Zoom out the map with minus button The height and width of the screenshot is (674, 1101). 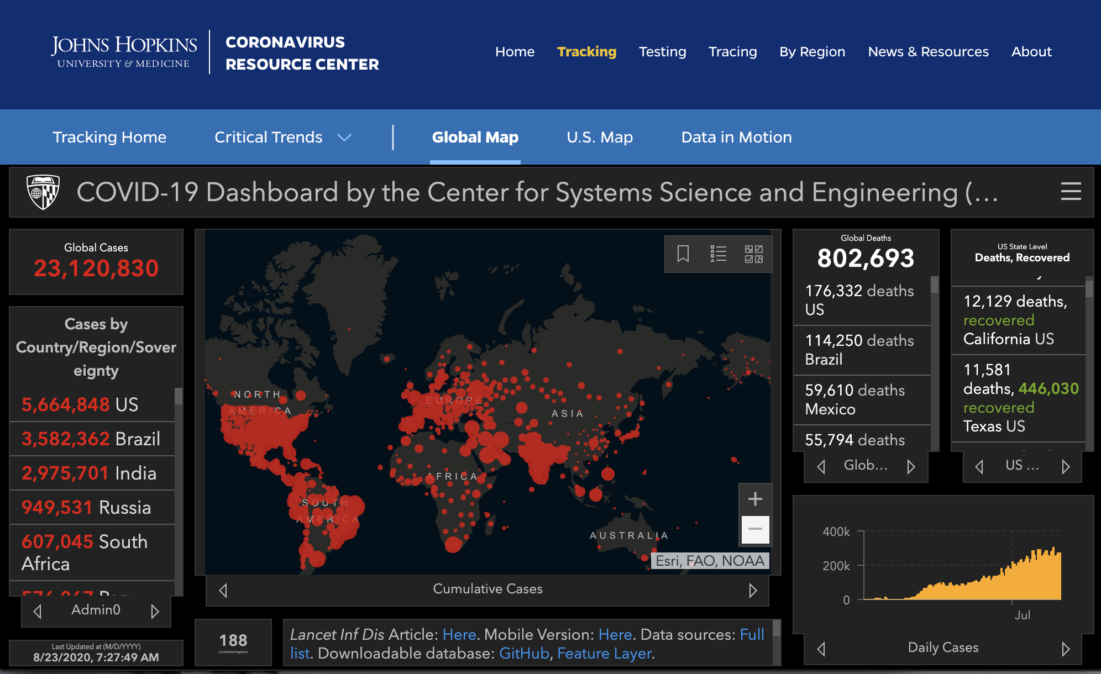pyautogui.click(x=755, y=529)
